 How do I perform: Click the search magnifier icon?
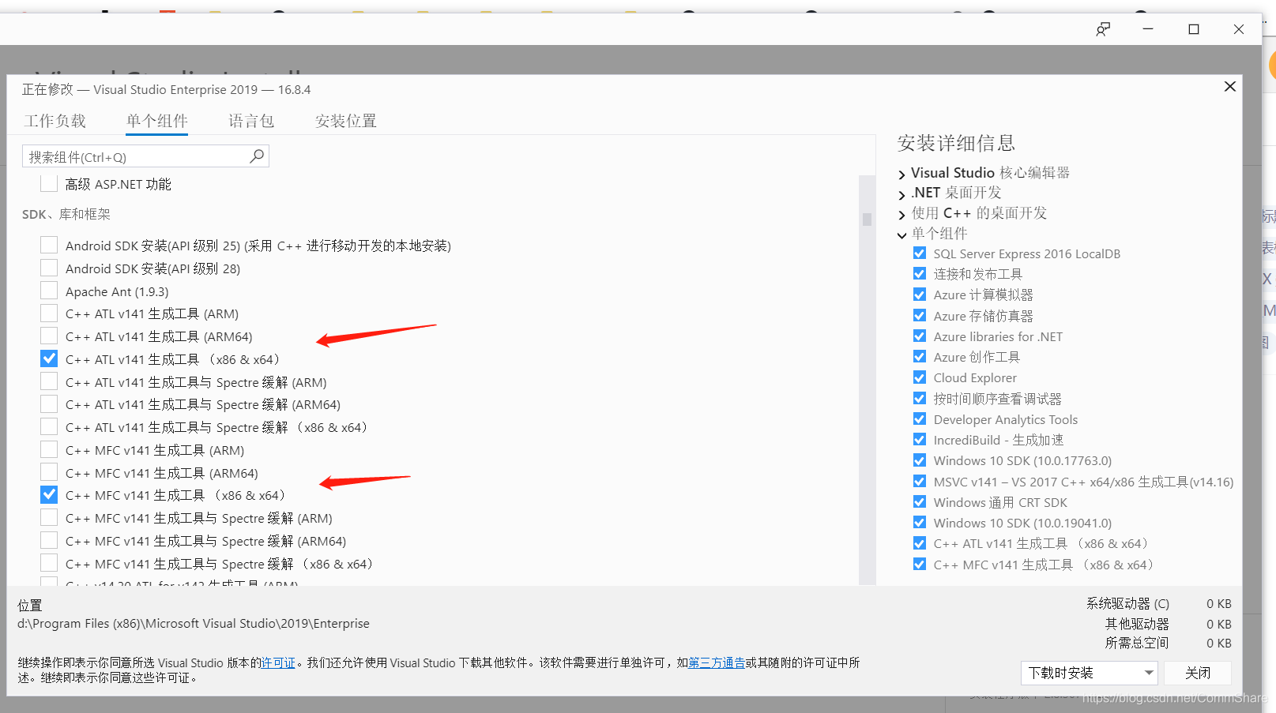tap(257, 156)
